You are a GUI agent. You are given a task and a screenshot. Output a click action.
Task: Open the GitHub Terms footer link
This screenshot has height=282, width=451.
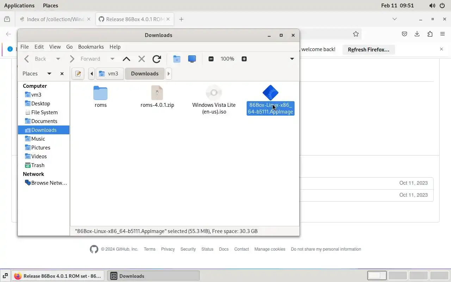point(149,249)
